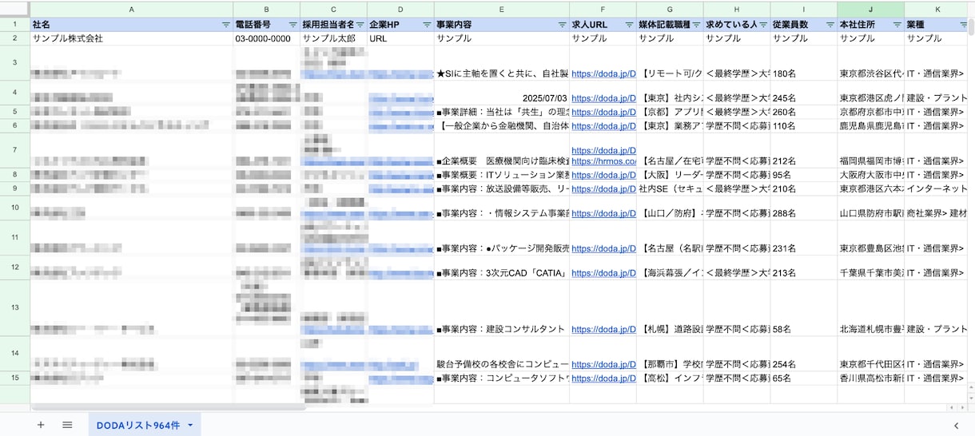Select cell サンプル太郎

pyautogui.click(x=334, y=38)
